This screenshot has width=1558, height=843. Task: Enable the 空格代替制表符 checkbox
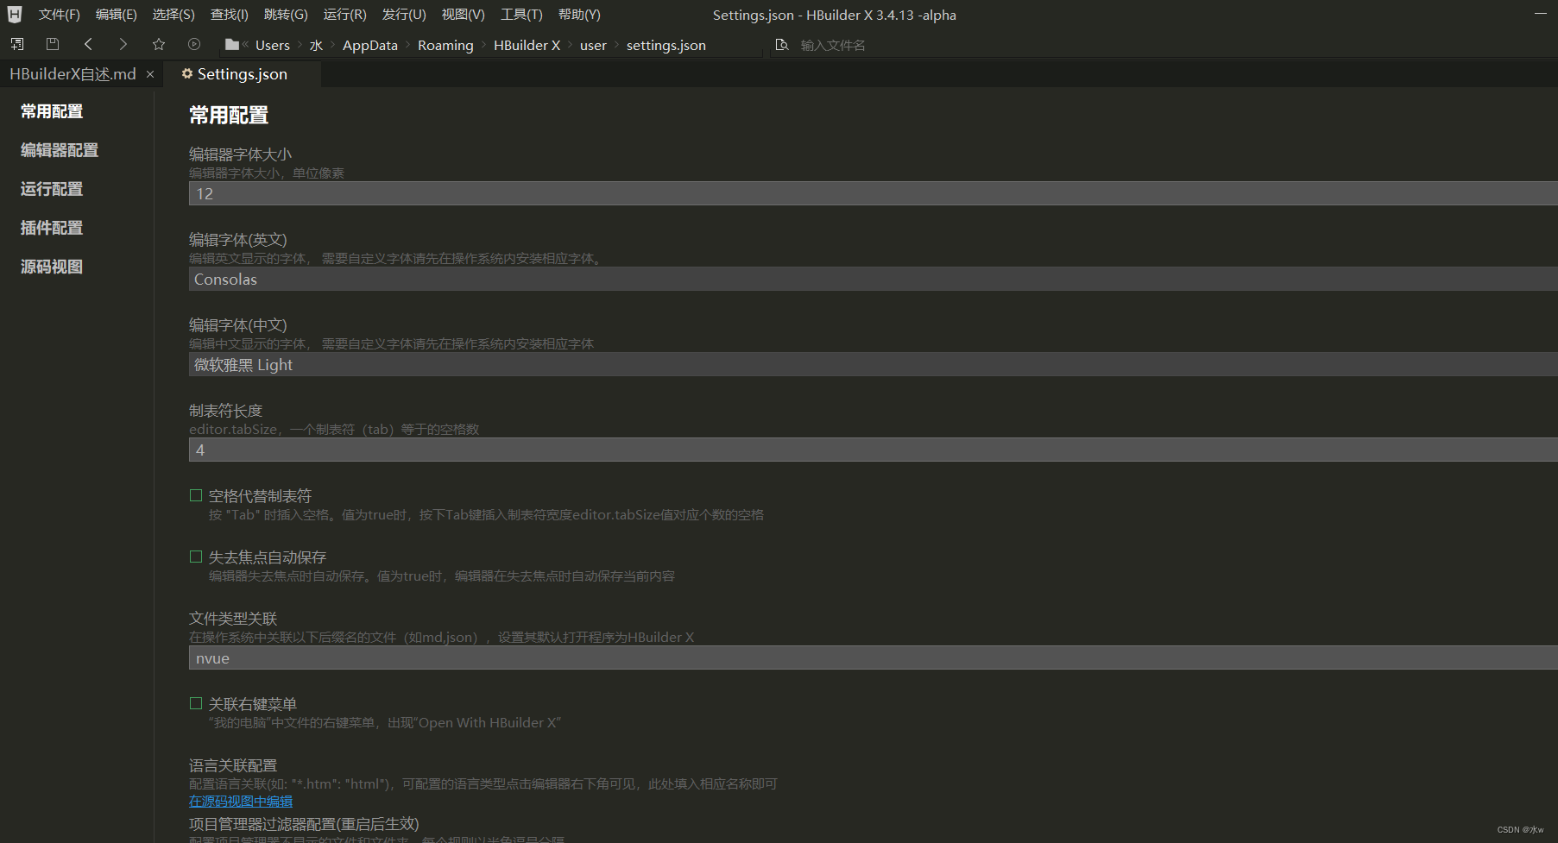196,494
